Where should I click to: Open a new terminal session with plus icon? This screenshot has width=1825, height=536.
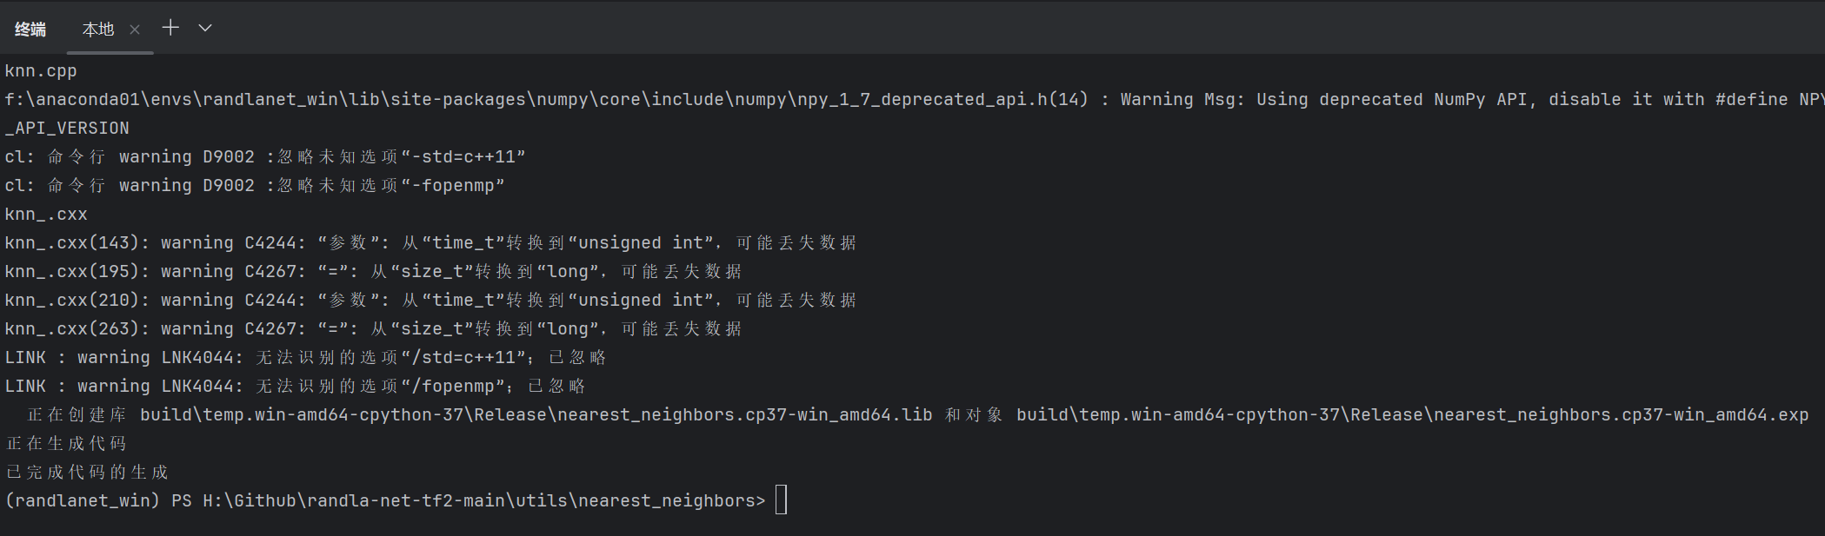[170, 28]
